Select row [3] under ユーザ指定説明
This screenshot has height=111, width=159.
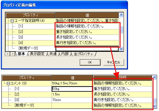click(x=62, y=37)
